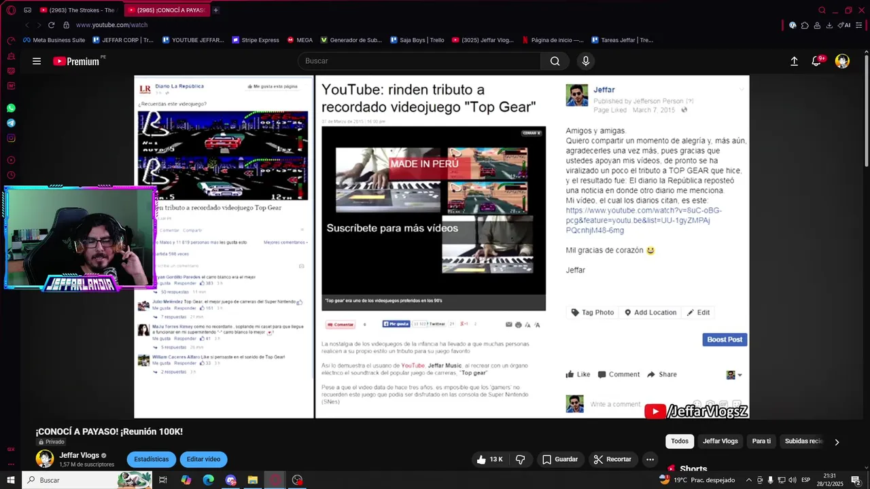Open Task View on taskbar

pyautogui.click(x=163, y=480)
